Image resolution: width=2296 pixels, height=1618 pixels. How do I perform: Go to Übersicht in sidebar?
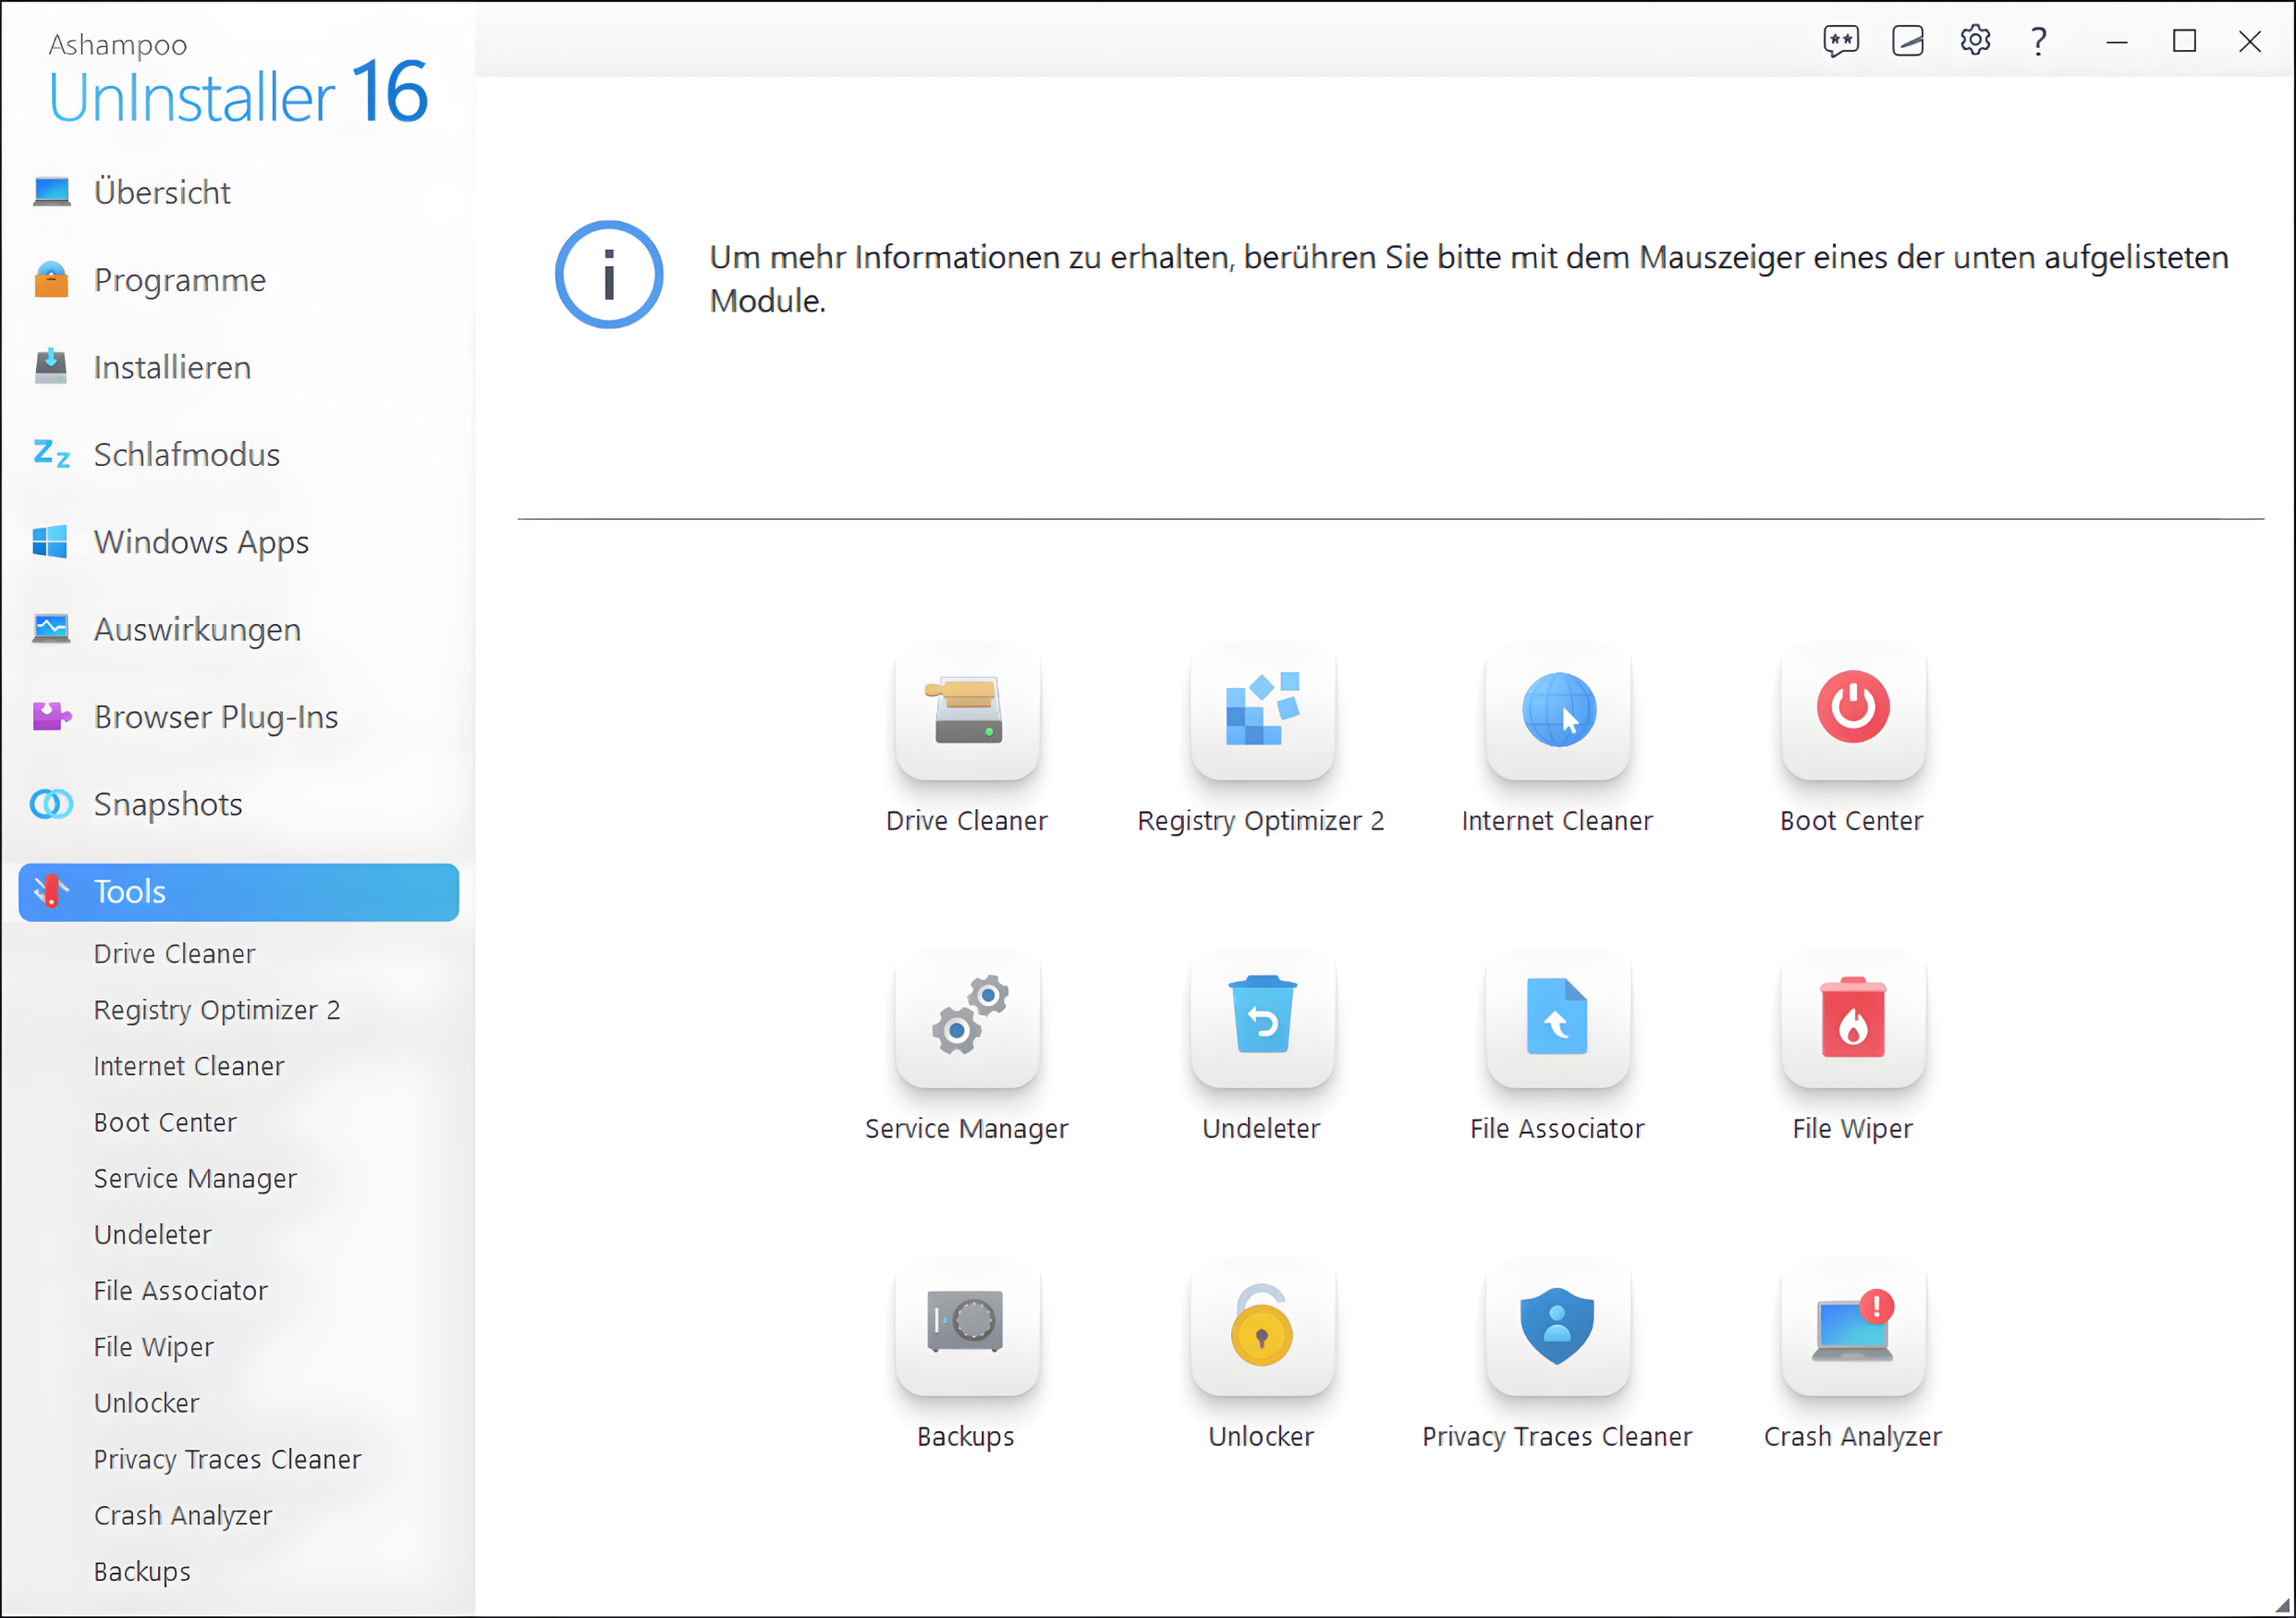pos(162,192)
